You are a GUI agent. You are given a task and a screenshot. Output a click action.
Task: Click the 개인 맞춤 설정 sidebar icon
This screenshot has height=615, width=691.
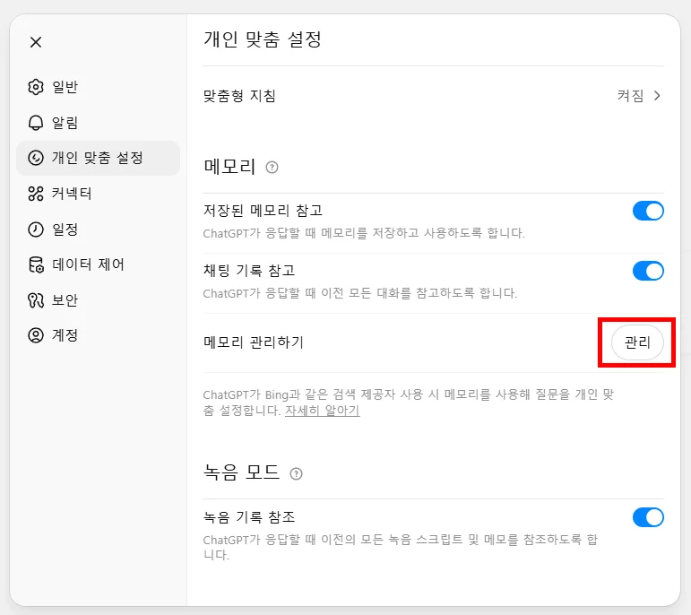pos(36,158)
